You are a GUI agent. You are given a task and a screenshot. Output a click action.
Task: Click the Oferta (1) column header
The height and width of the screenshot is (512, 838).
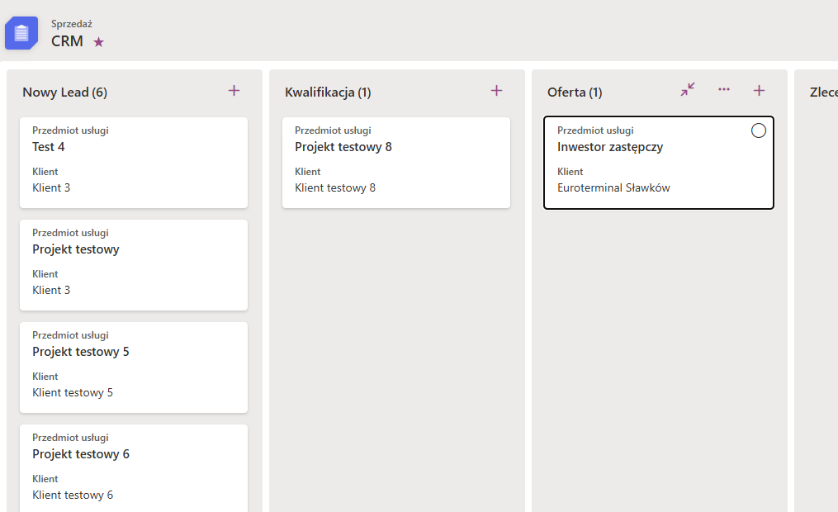575,92
